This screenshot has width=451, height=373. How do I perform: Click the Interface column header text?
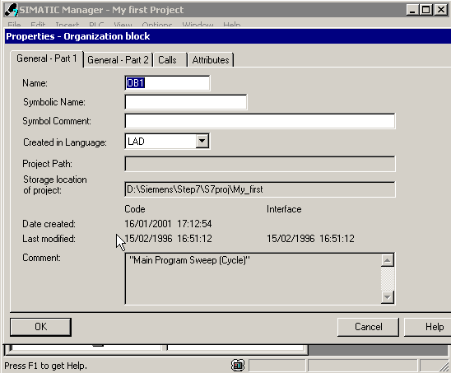[284, 209]
